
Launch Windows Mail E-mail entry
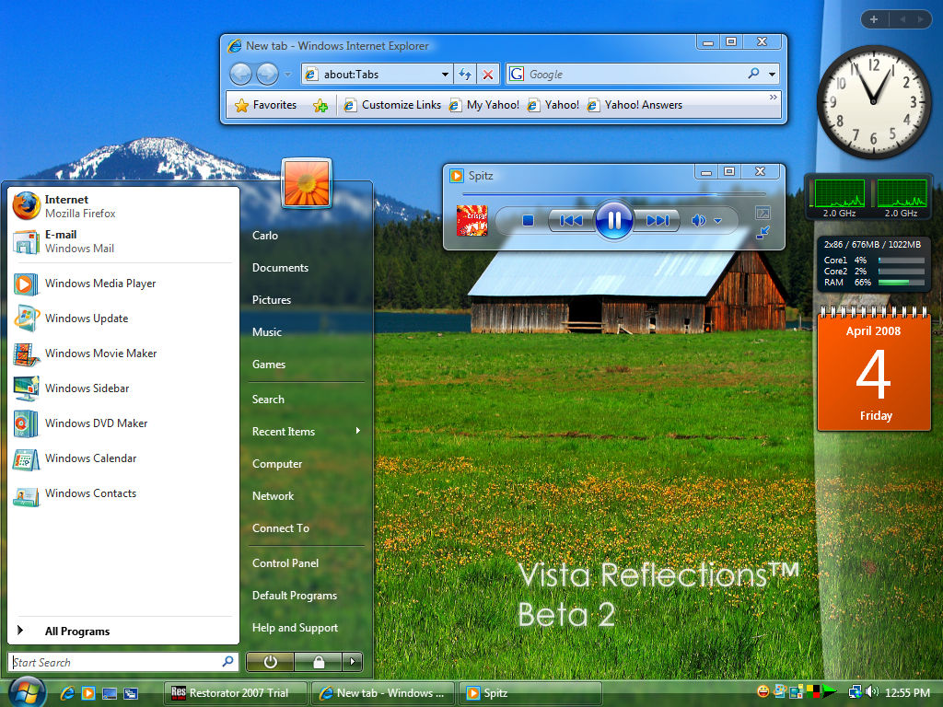point(123,241)
